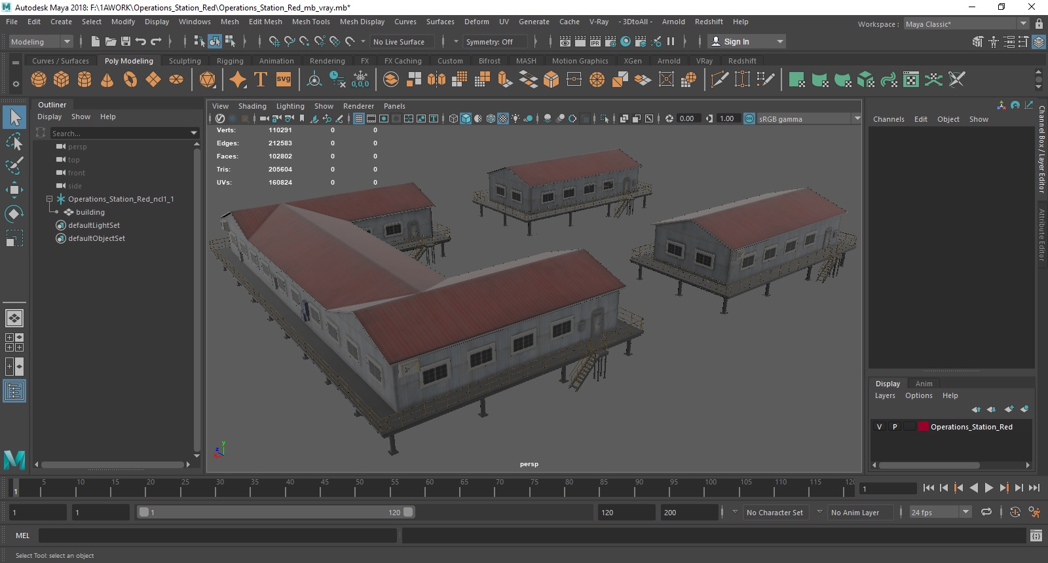Select the building node in Outliner
1048x563 pixels.
[x=90, y=212]
